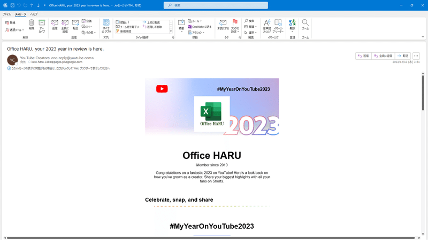
Task: Open the アクション (Actions) dropdown
Action: [x=196, y=33]
